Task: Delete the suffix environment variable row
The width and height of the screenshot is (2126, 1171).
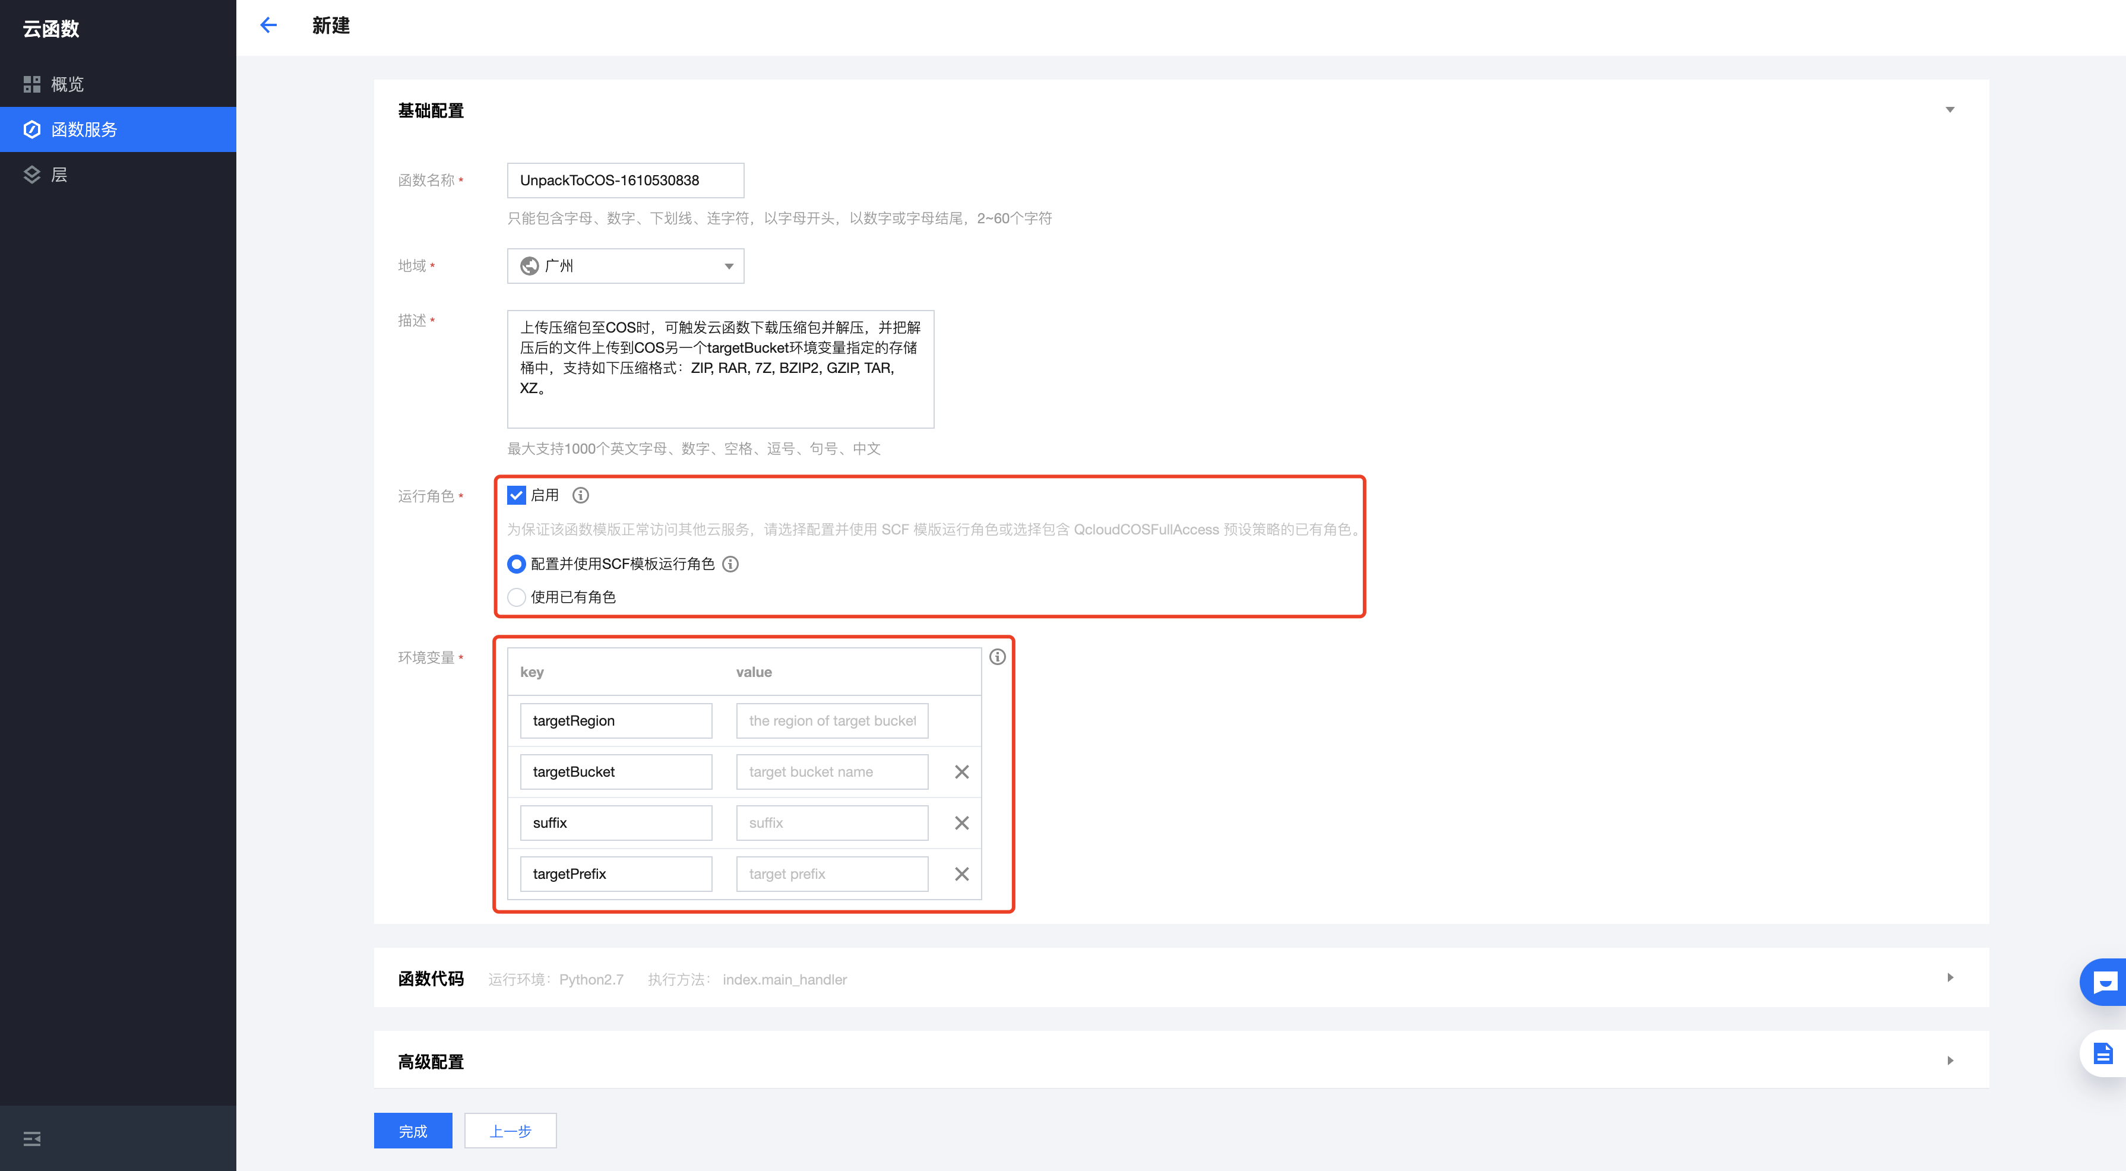Action: [961, 823]
